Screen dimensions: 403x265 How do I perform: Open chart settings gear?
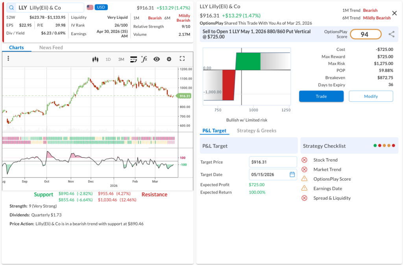(x=169, y=59)
